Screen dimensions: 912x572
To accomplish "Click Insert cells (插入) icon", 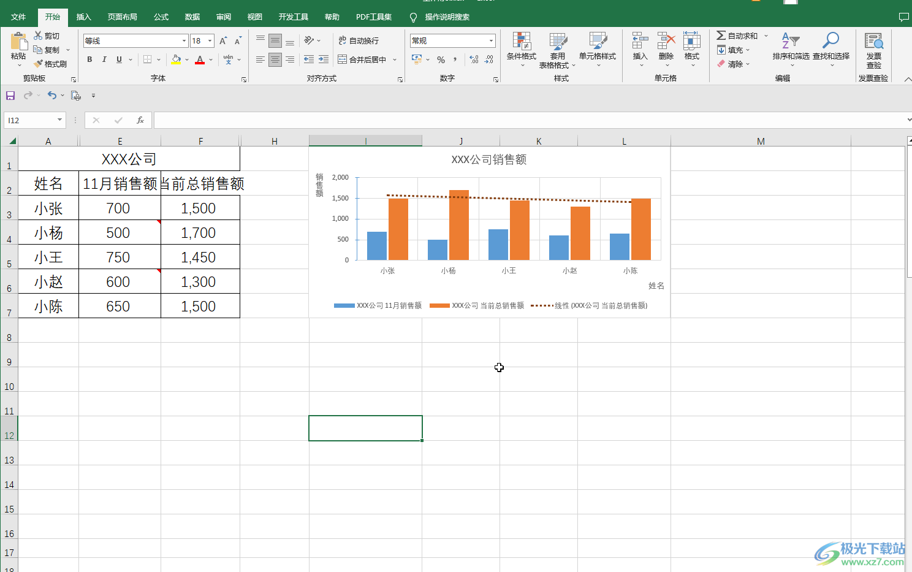I will (640, 41).
